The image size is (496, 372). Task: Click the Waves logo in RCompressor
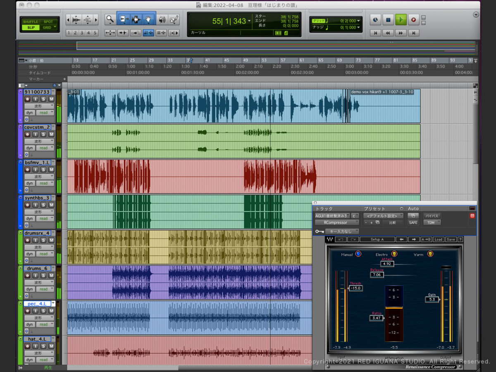coord(330,239)
